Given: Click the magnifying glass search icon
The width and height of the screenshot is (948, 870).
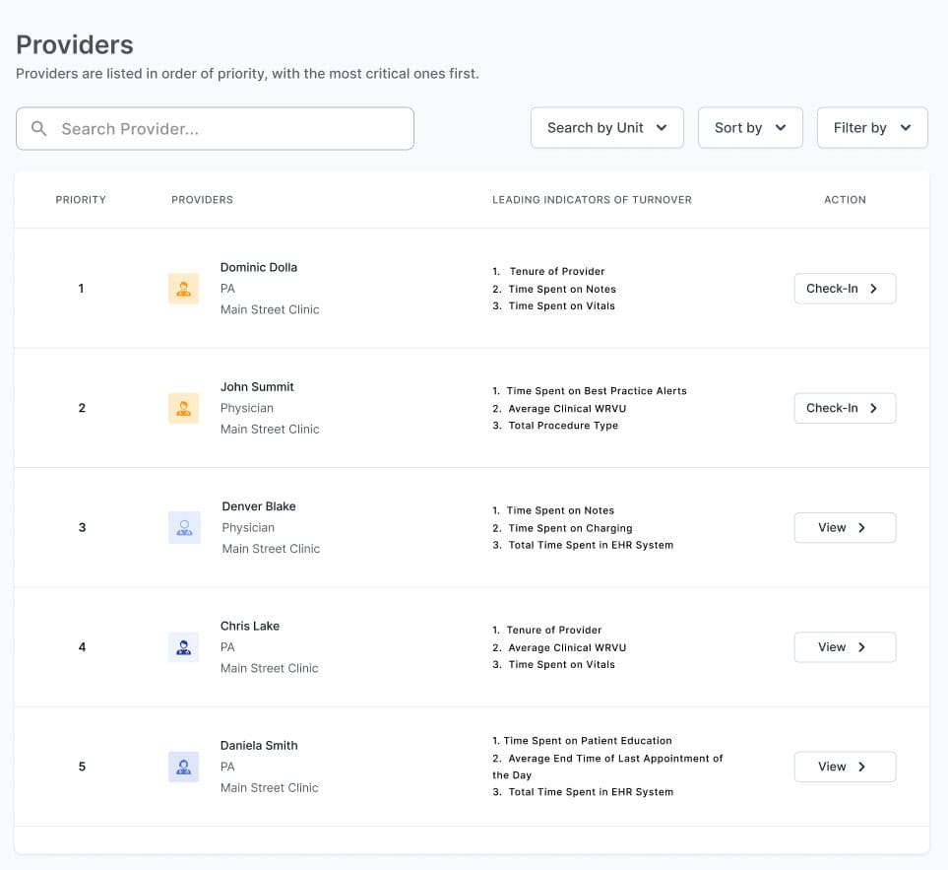Looking at the screenshot, I should click(x=39, y=129).
